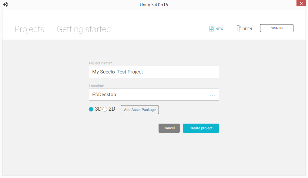Close the Unity launcher window

point(301,4)
